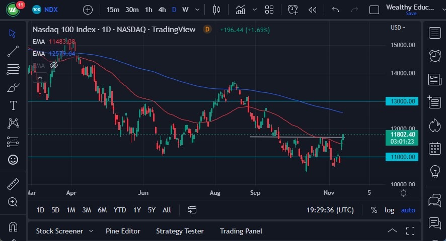Select the ruler measure tool
This screenshot has width=446, height=241.
[13, 184]
